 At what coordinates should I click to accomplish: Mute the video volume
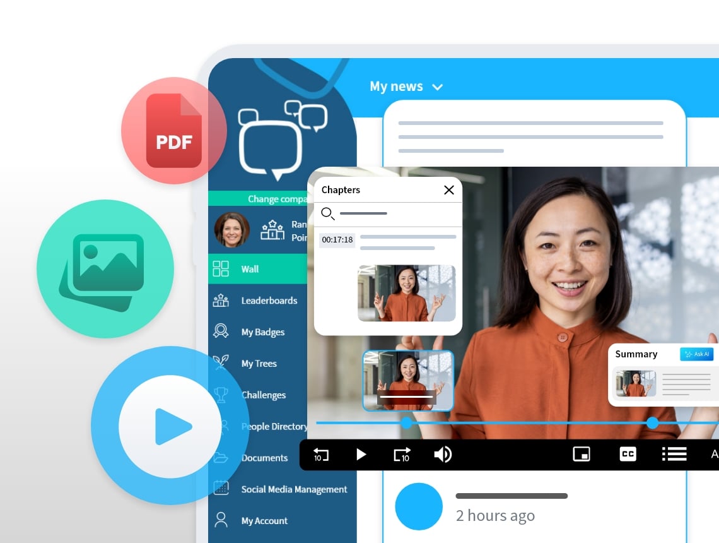(443, 455)
